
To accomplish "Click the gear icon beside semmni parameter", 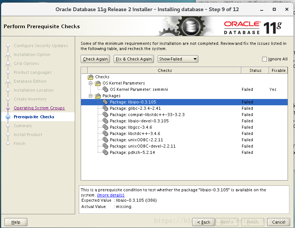I will point(105,89).
